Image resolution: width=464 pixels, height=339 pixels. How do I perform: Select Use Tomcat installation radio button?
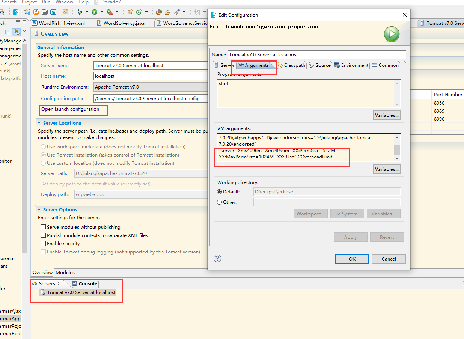click(44, 155)
